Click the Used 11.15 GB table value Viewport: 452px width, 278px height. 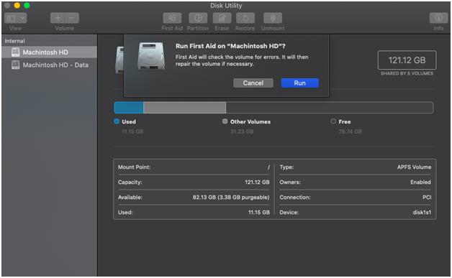coord(259,212)
